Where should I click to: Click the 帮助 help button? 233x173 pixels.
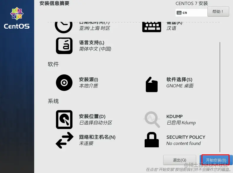pos(218,12)
